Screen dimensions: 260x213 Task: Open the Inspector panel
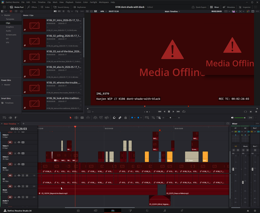point(245,7)
